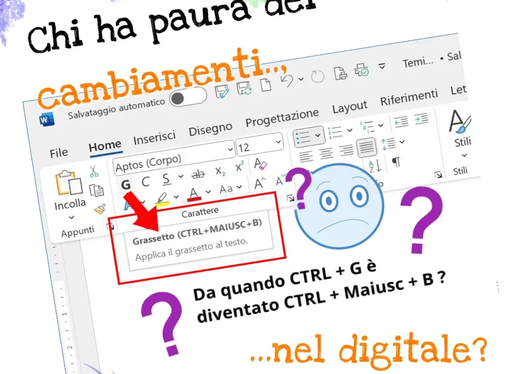Image resolution: width=519 pixels, height=374 pixels.
Task: Toggle superscript x² button
Action: pos(240,167)
